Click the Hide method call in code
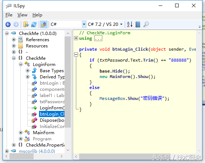Viewport: 205px width, 163px height. click(117, 71)
